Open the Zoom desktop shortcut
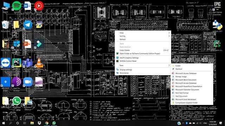 (x=28, y=82)
